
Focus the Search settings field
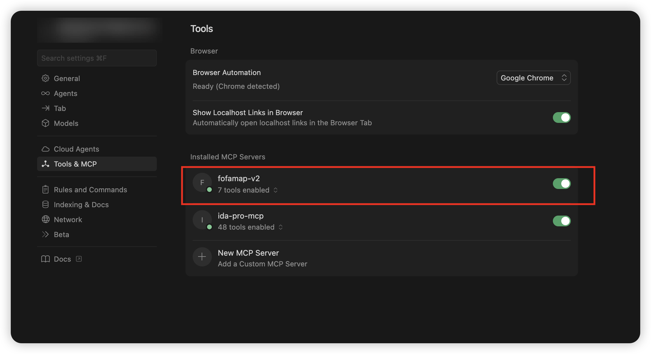tap(97, 58)
